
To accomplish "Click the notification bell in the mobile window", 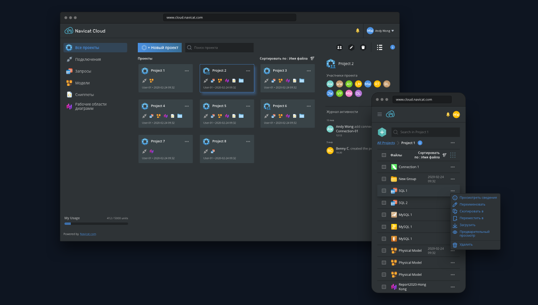I will [x=448, y=115].
